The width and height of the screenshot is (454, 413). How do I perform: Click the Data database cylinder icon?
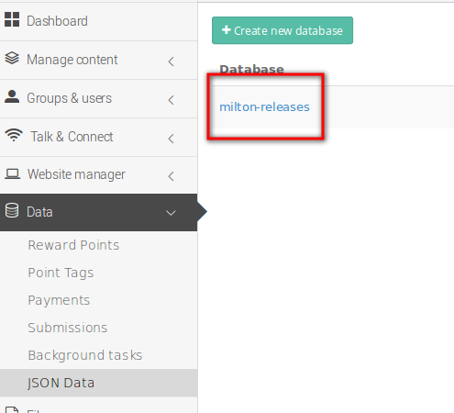point(12,210)
